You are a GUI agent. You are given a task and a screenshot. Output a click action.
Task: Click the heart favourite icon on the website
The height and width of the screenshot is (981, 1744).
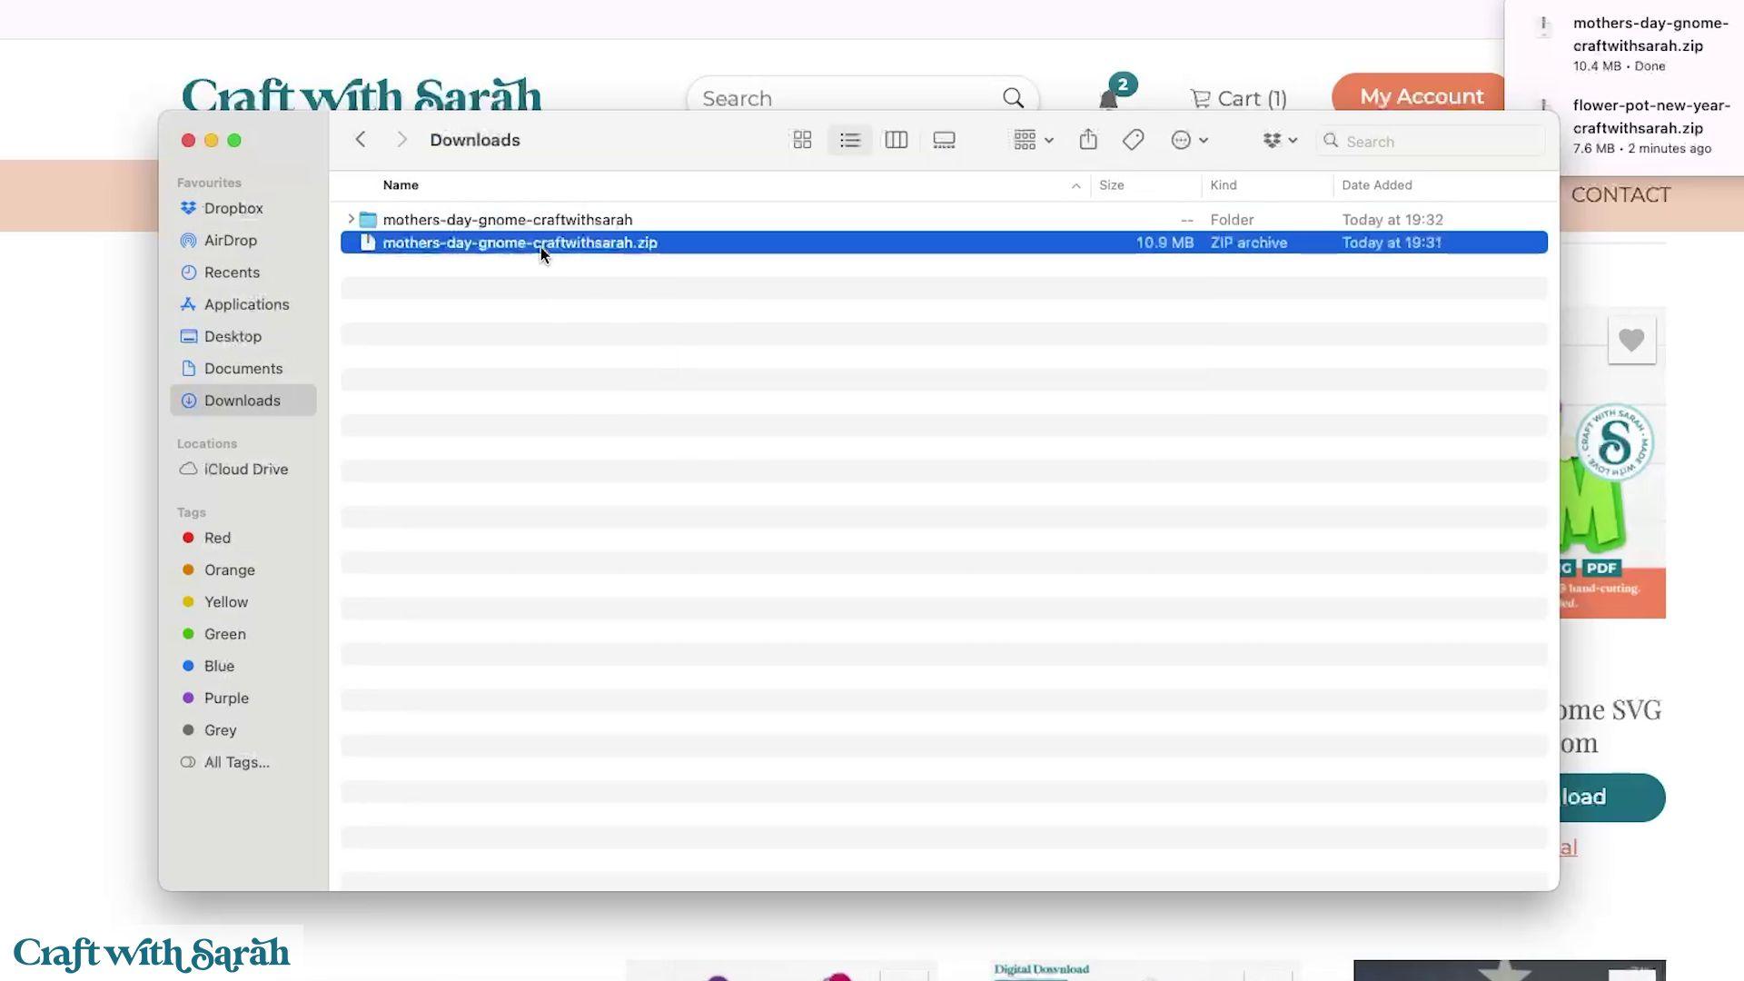1631,340
